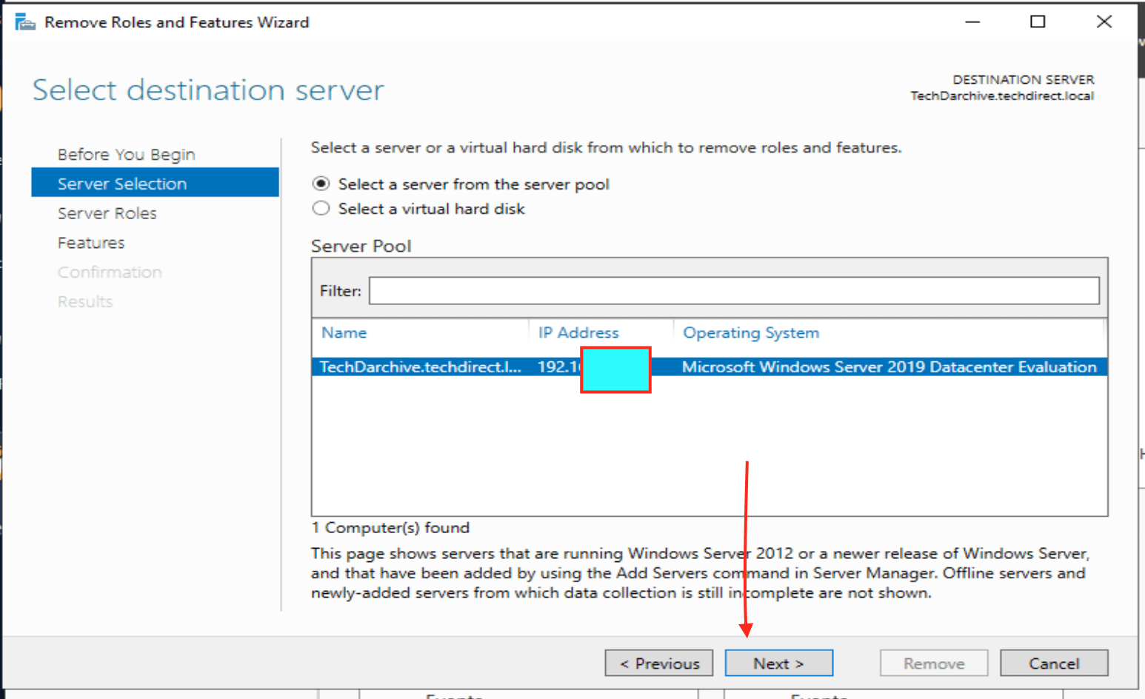Minimize the Remove Roles and Features Wizard
The height and width of the screenshot is (699, 1145).
(972, 22)
